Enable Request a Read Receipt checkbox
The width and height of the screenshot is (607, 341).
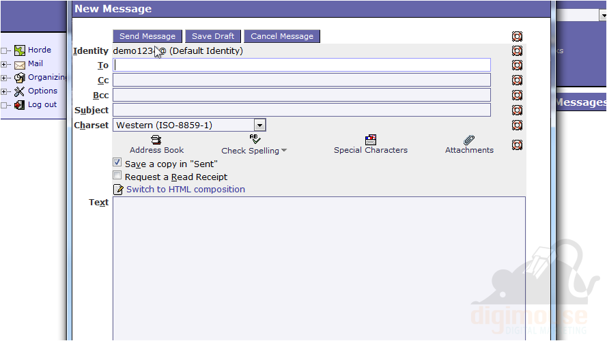click(x=117, y=175)
